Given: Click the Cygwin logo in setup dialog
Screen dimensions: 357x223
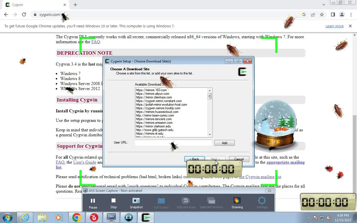Looking at the screenshot, I should point(242,72).
